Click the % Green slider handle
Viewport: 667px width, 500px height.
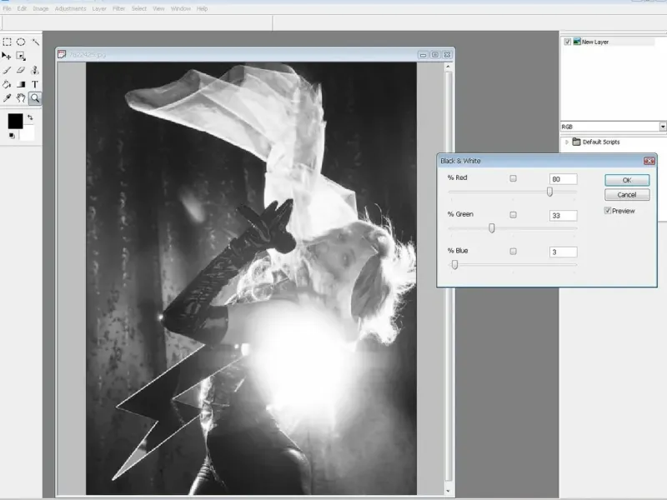tap(492, 227)
